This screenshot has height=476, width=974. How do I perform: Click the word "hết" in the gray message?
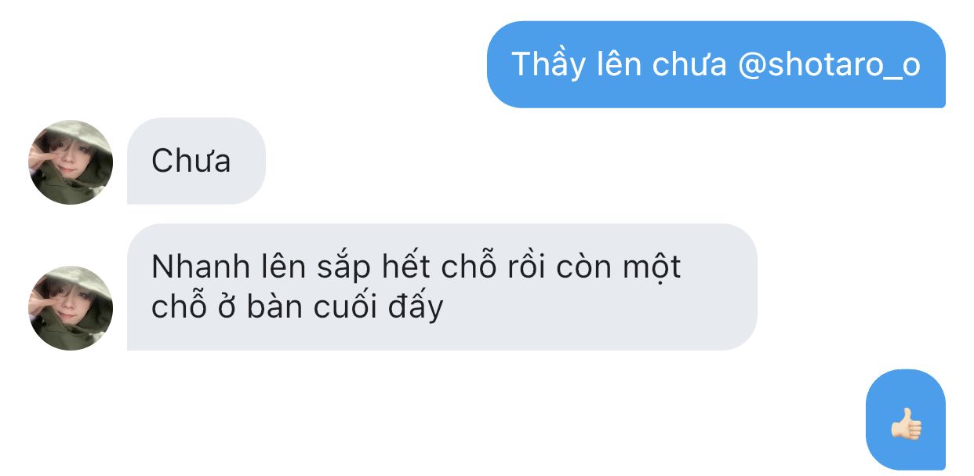pyautogui.click(x=405, y=267)
